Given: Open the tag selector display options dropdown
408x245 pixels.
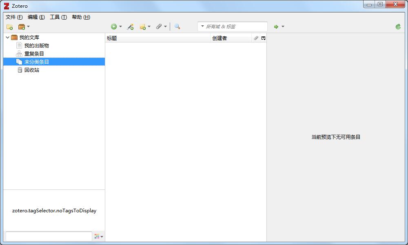Looking at the screenshot, I should (98, 236).
